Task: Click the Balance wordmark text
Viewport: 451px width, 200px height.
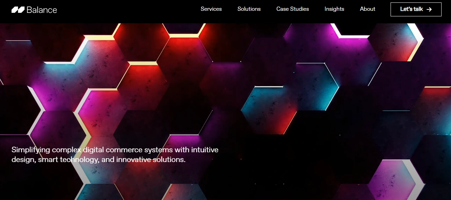Action: pyautogui.click(x=42, y=10)
